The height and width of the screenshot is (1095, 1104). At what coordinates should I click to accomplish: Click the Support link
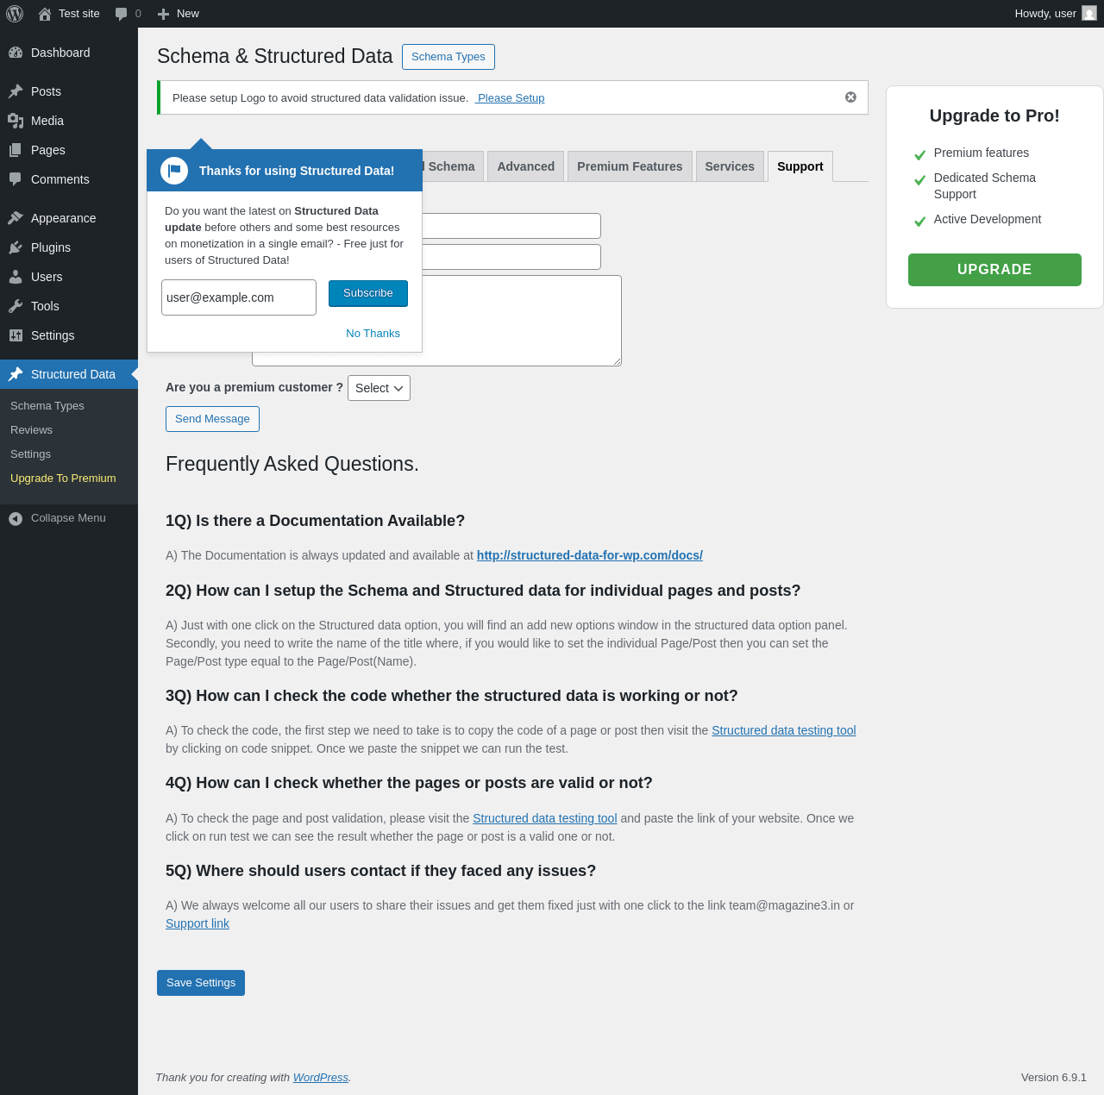tap(198, 923)
